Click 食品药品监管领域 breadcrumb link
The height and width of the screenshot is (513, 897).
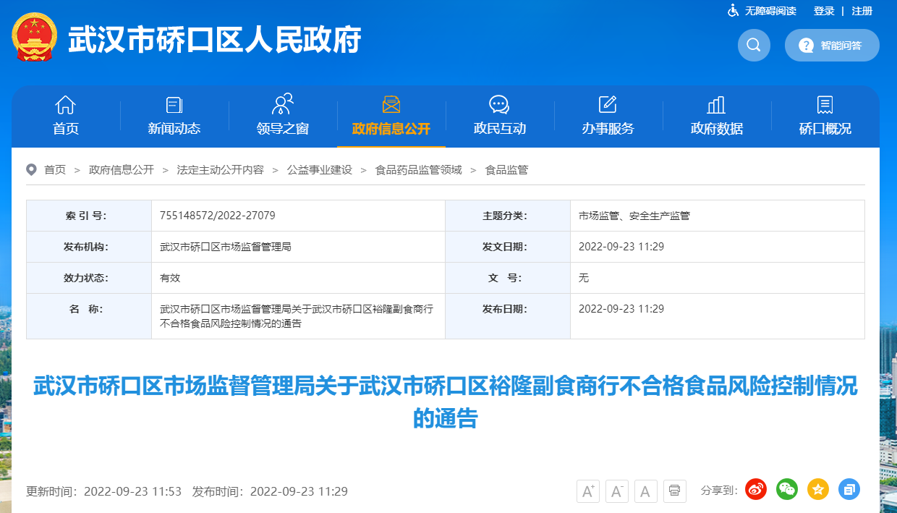tap(419, 170)
